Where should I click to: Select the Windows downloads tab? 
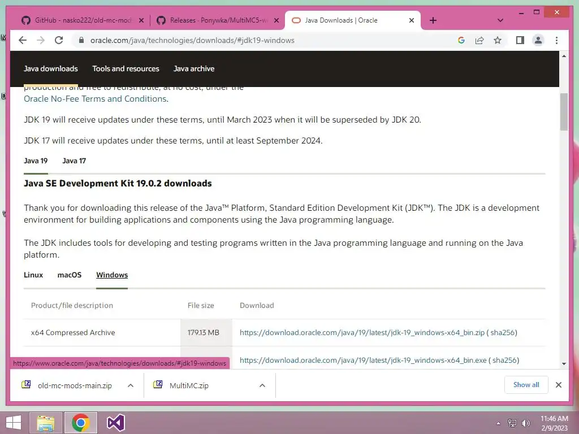112,275
